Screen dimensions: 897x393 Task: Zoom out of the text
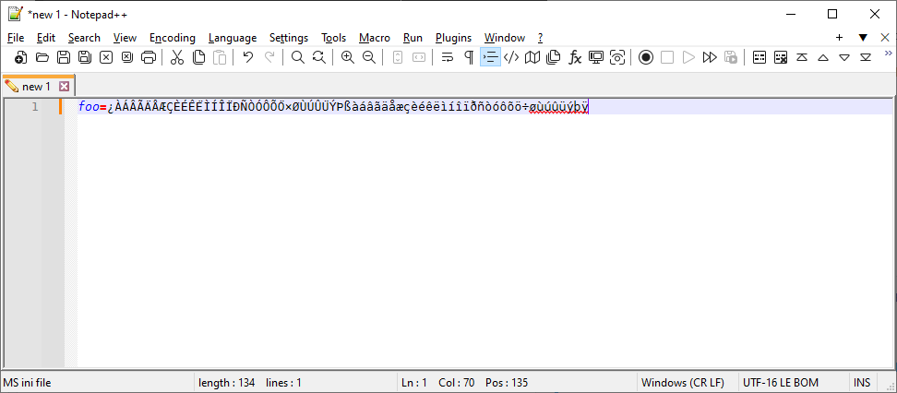click(x=369, y=57)
